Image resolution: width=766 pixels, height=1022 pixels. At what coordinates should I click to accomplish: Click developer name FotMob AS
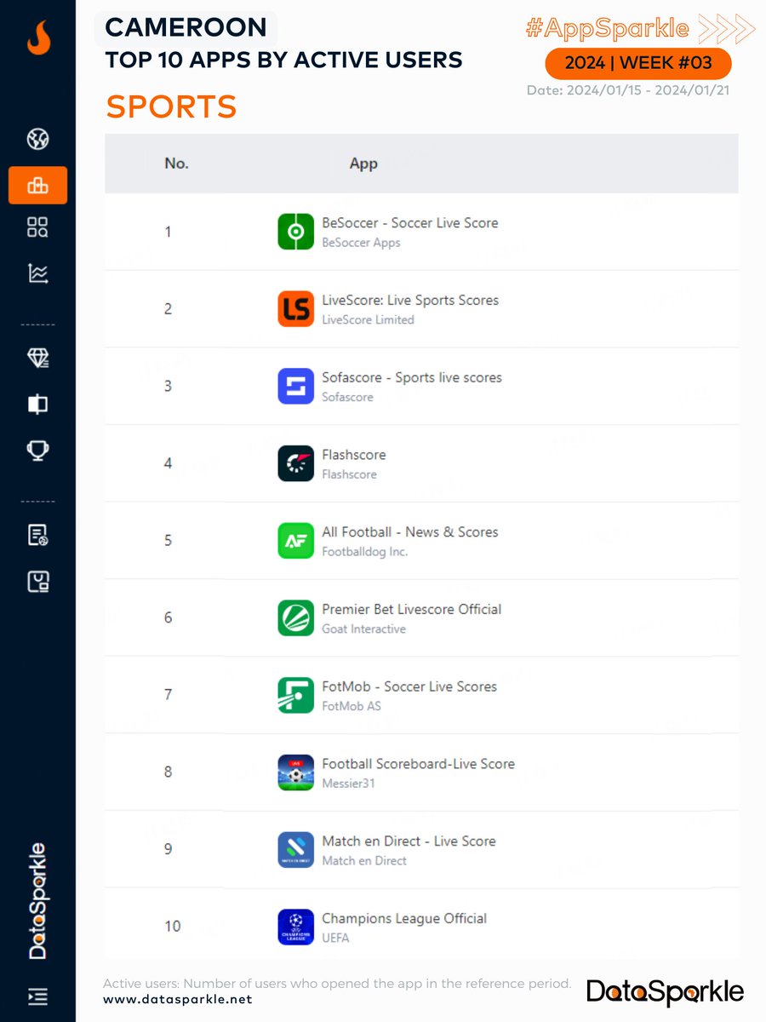coord(351,706)
